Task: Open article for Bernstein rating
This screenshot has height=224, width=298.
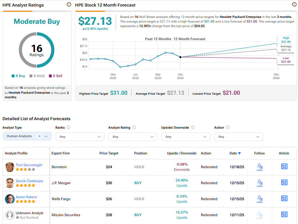Action: pyautogui.click(x=284, y=167)
